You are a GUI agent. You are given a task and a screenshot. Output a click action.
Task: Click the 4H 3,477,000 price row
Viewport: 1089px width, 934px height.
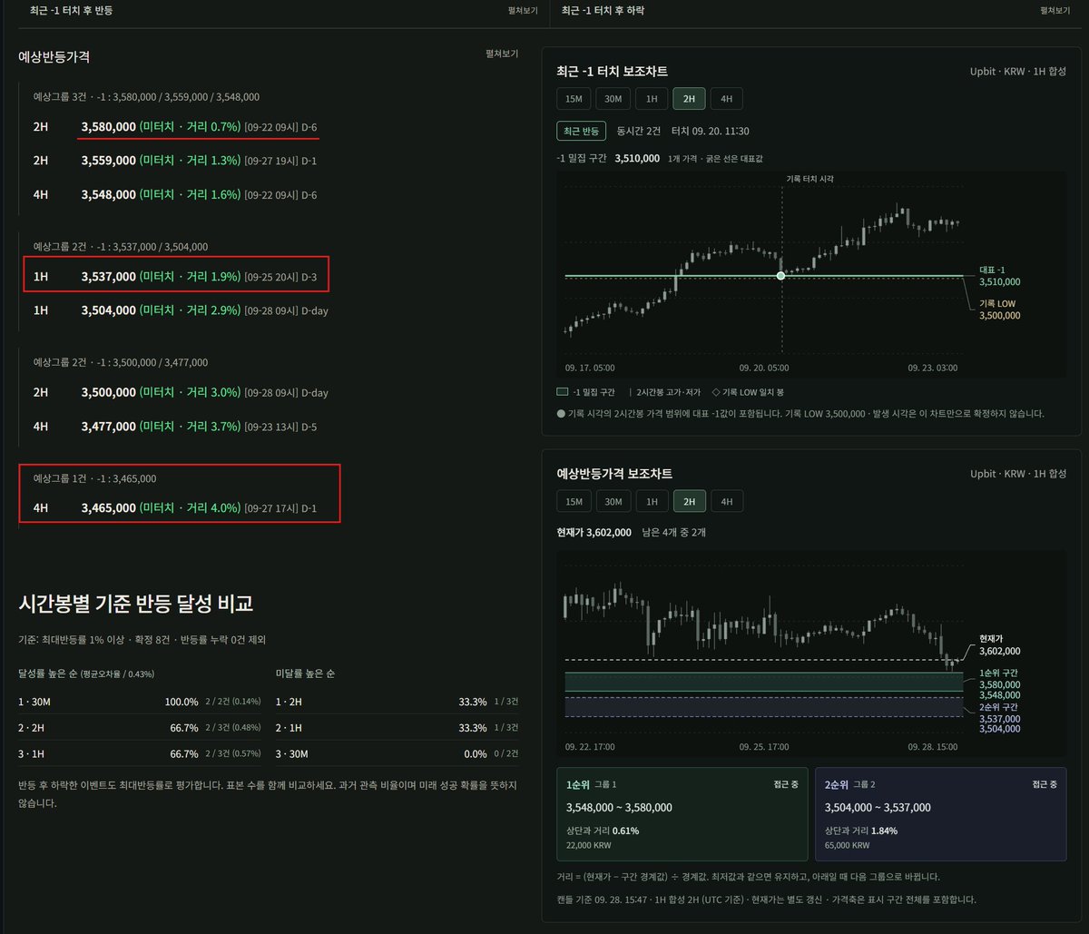174,426
